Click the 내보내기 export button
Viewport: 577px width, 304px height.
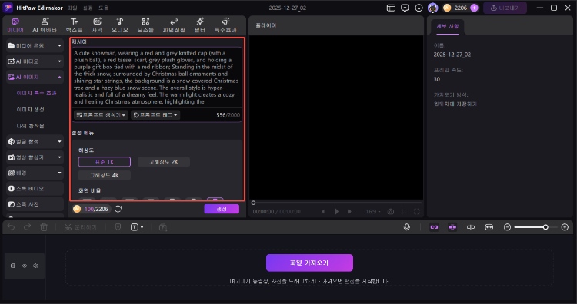pyautogui.click(x=505, y=8)
